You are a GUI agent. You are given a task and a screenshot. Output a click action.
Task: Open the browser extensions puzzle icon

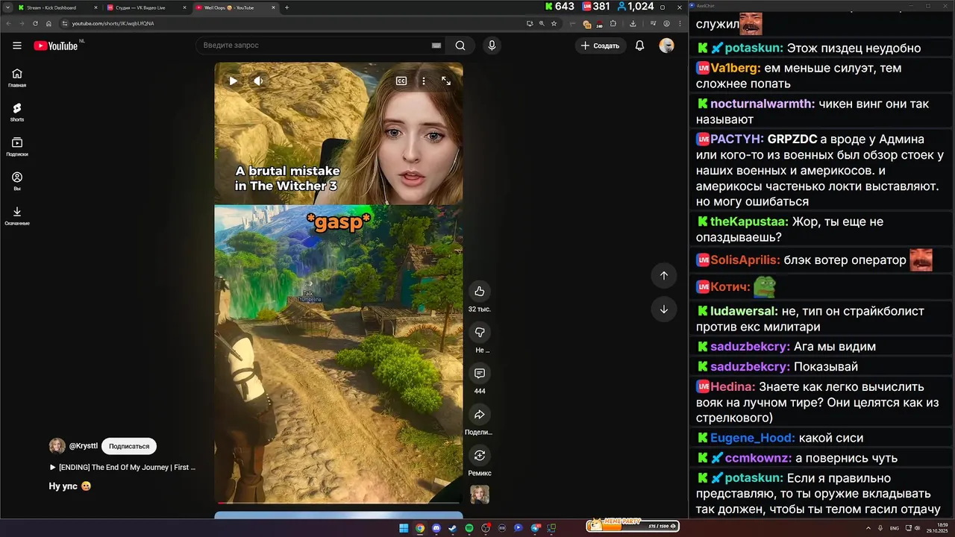(x=614, y=23)
